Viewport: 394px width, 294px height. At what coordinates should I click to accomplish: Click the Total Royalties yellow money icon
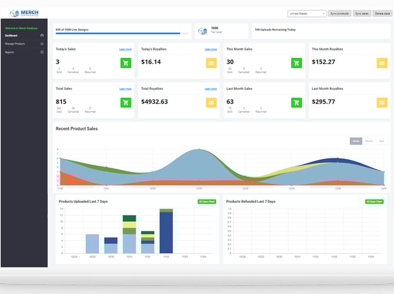[211, 102]
